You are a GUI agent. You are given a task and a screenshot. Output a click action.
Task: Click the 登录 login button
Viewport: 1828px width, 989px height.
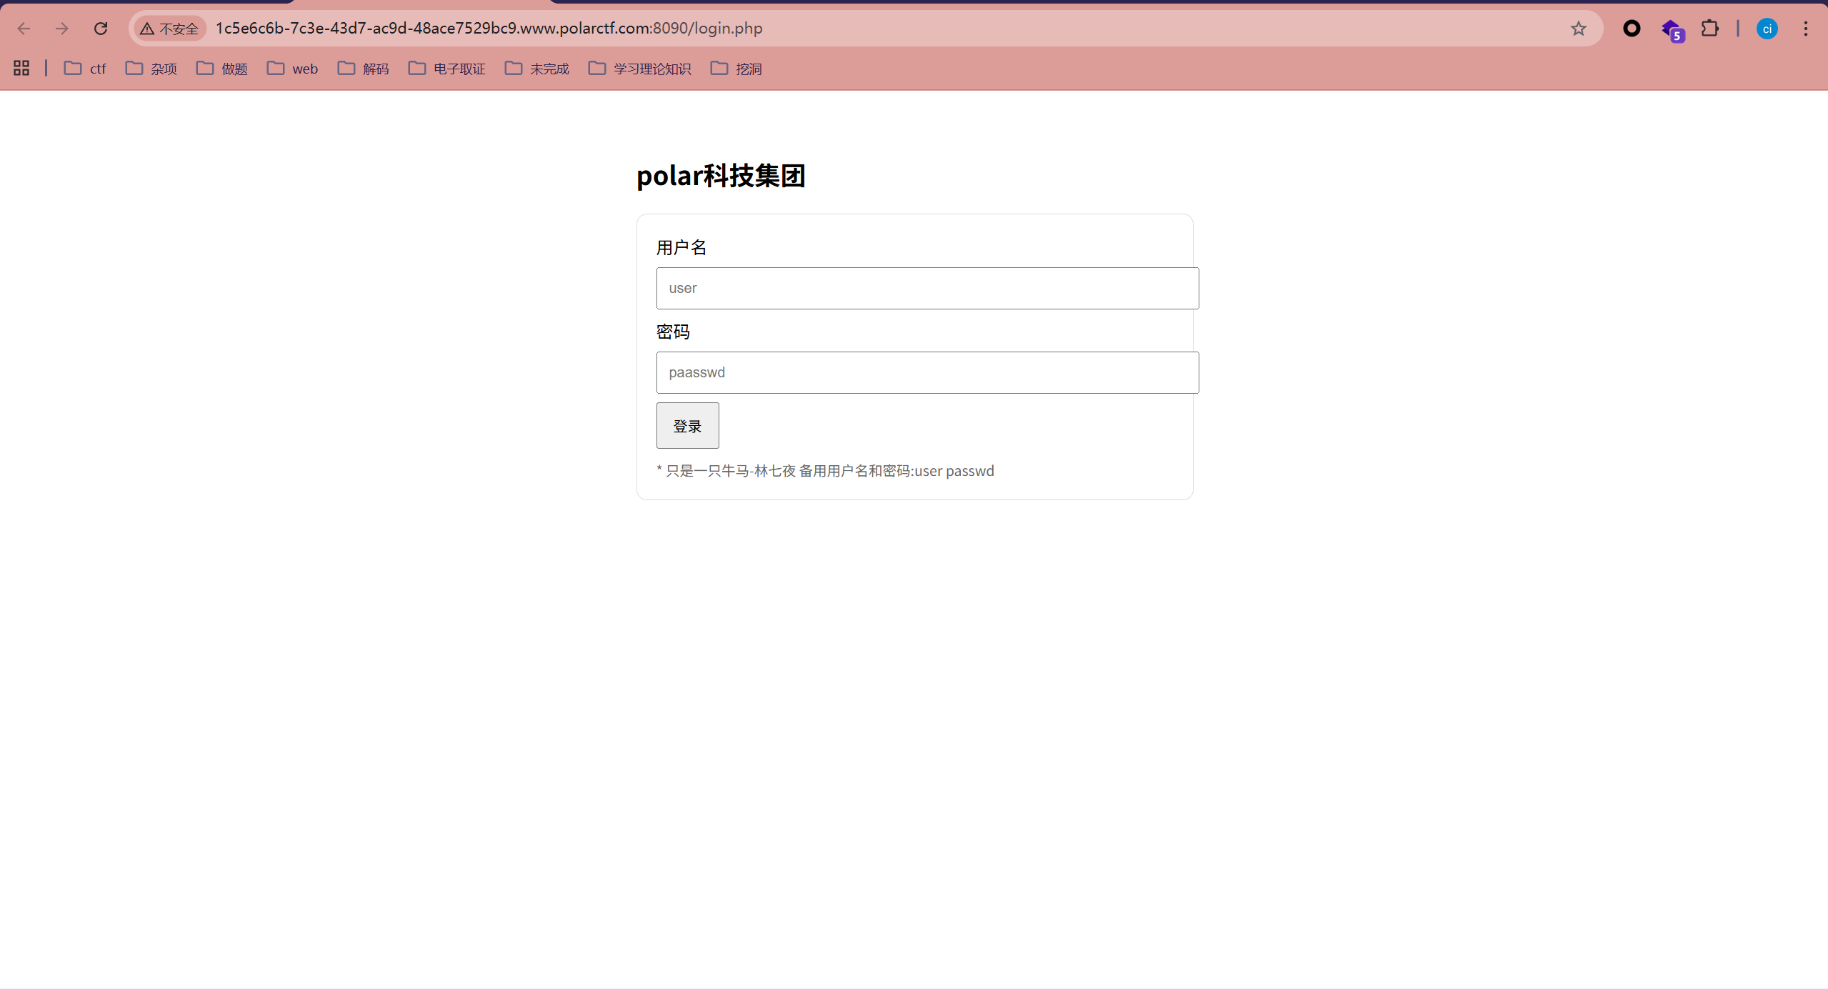(x=687, y=426)
